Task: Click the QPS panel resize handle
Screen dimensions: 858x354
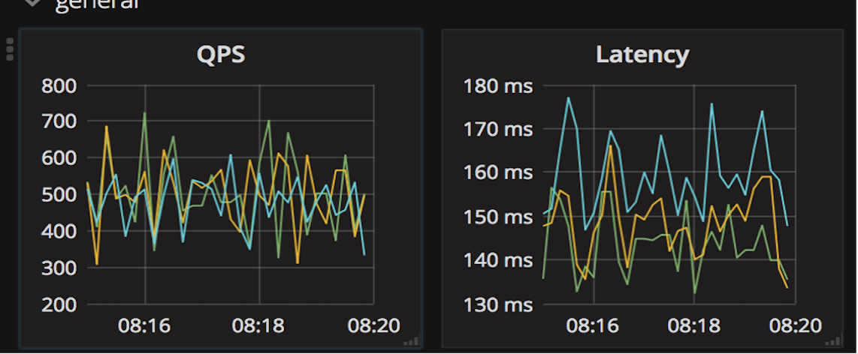Action: (x=410, y=341)
